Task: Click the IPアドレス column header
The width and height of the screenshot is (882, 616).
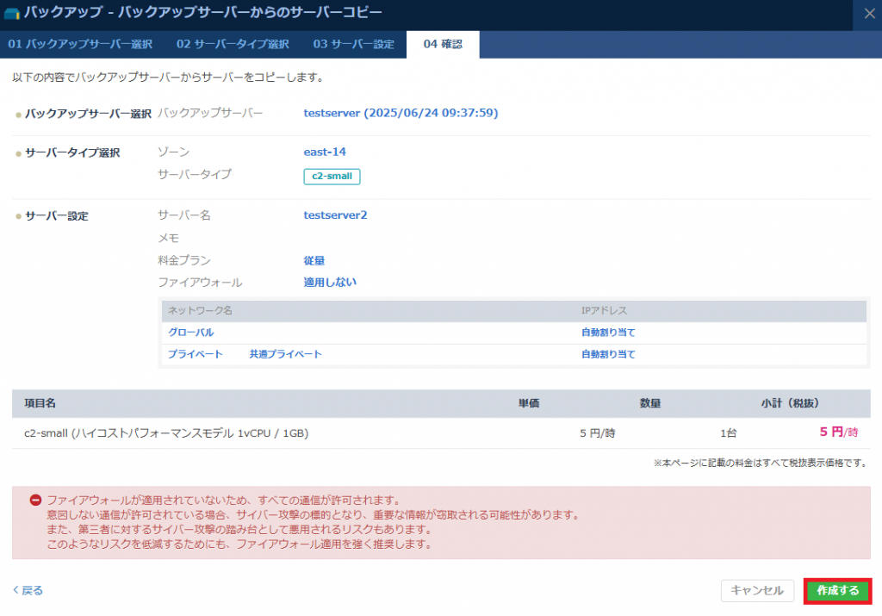Action: (604, 310)
